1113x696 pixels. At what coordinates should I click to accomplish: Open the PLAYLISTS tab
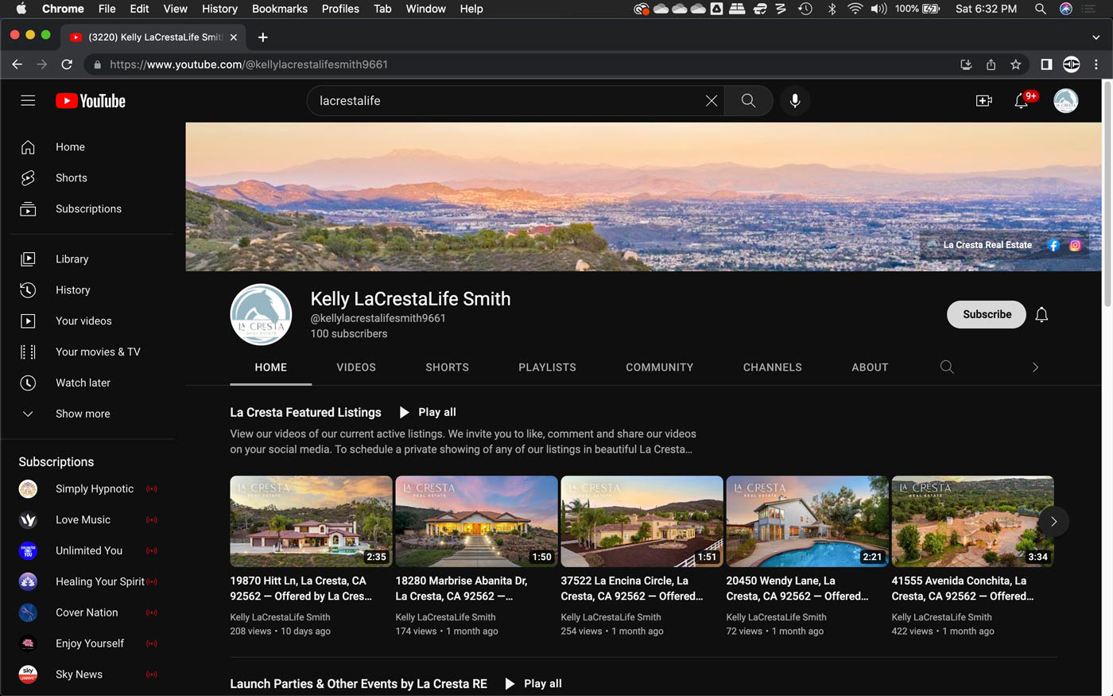pyautogui.click(x=547, y=367)
